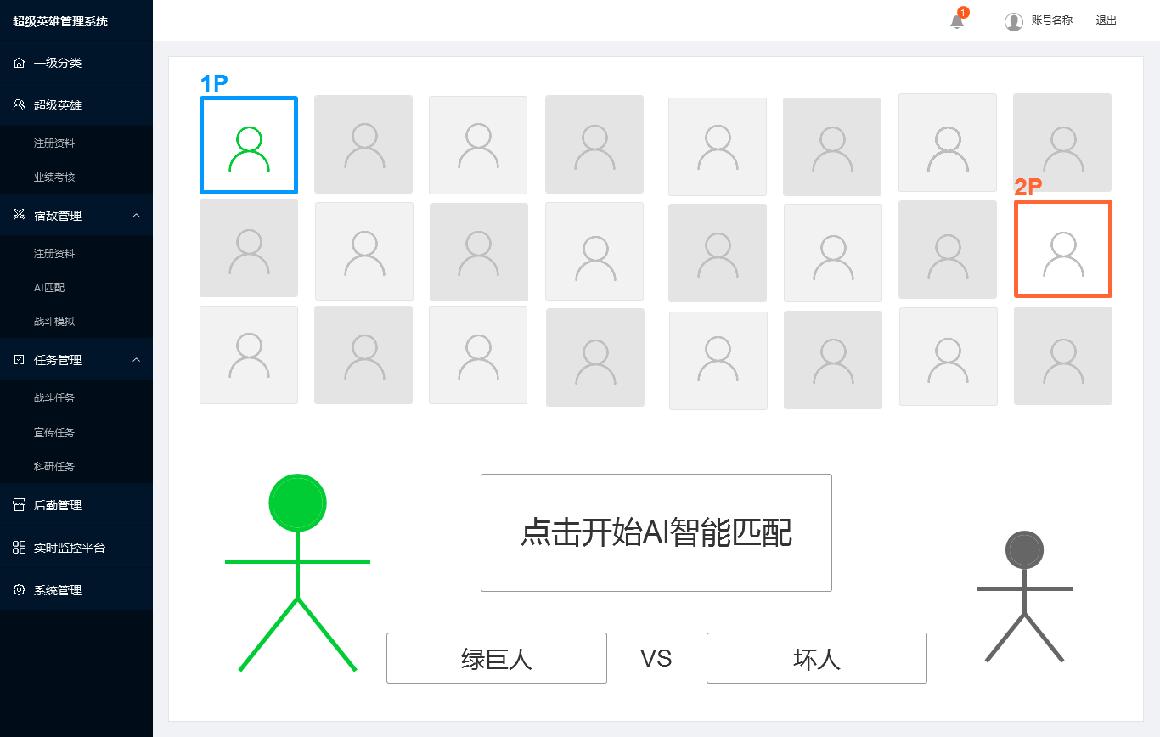Select the orange-bordered 2P villain avatar

pyautogui.click(x=1062, y=249)
